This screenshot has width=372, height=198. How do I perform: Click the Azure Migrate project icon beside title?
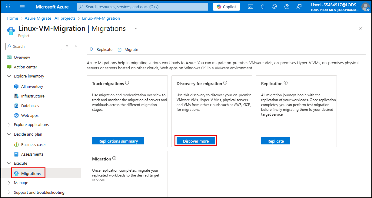(11, 30)
